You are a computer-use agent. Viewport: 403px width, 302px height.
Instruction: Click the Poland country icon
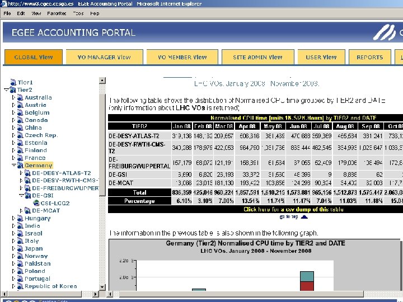(20, 271)
